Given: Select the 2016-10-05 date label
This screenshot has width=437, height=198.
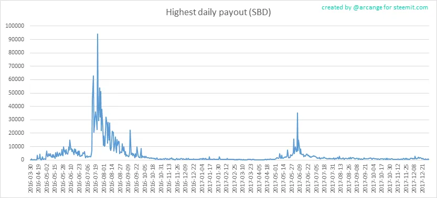Looking at the screenshot, I should (144, 178).
